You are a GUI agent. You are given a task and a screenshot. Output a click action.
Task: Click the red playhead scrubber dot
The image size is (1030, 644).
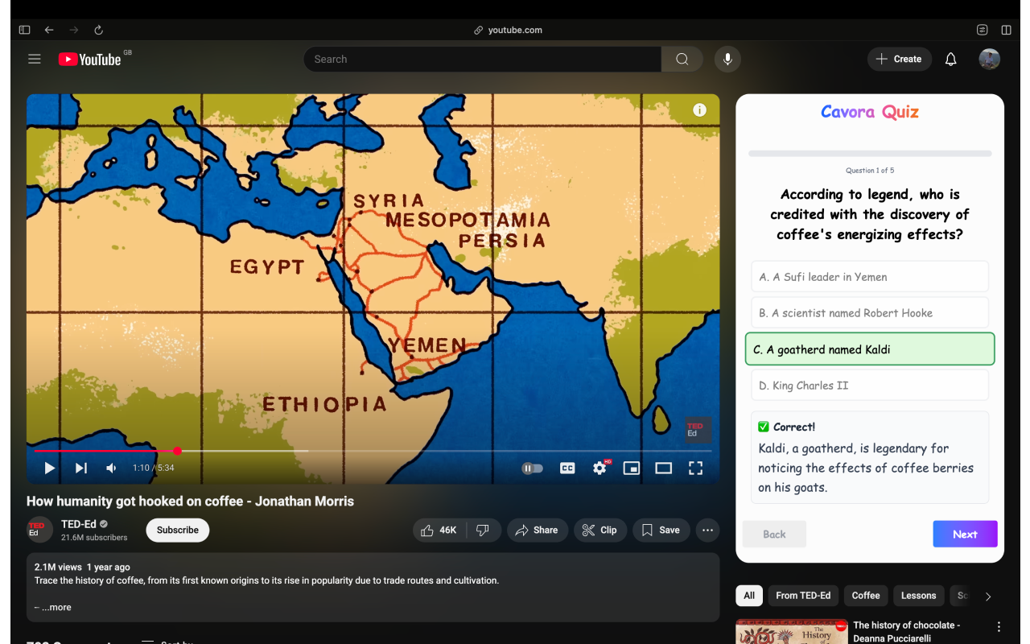point(177,451)
